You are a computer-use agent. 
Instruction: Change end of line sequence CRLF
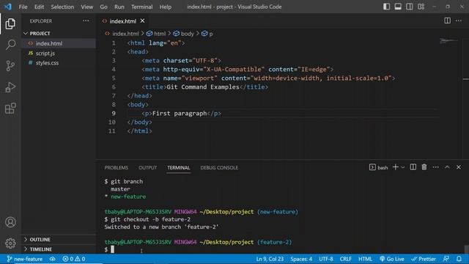click(x=345, y=259)
